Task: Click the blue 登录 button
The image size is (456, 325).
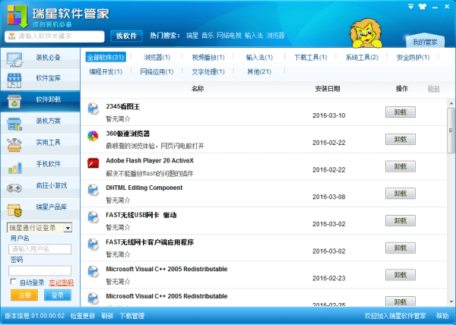Action: pos(58,295)
